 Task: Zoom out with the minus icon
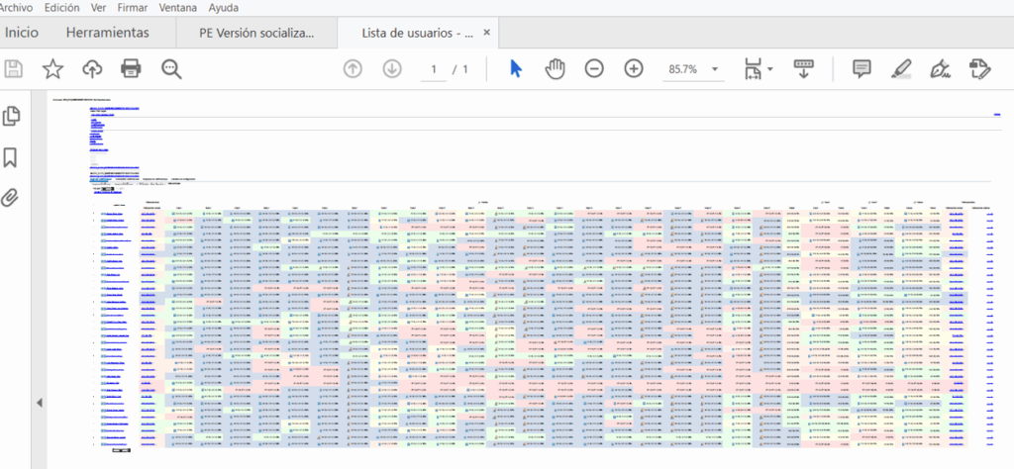point(594,68)
